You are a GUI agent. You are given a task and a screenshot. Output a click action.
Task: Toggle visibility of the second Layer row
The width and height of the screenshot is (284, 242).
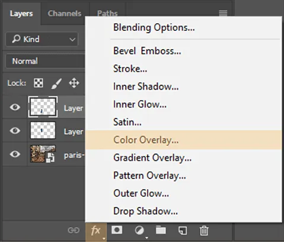(x=15, y=130)
